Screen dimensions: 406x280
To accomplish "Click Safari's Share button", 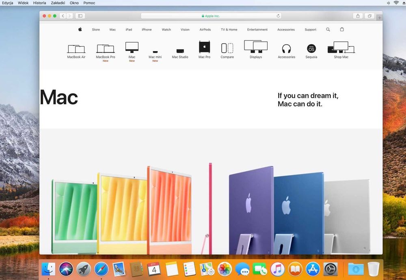I will (358, 16).
